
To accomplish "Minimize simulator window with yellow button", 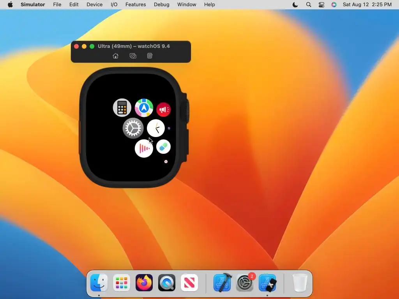I will coord(84,46).
